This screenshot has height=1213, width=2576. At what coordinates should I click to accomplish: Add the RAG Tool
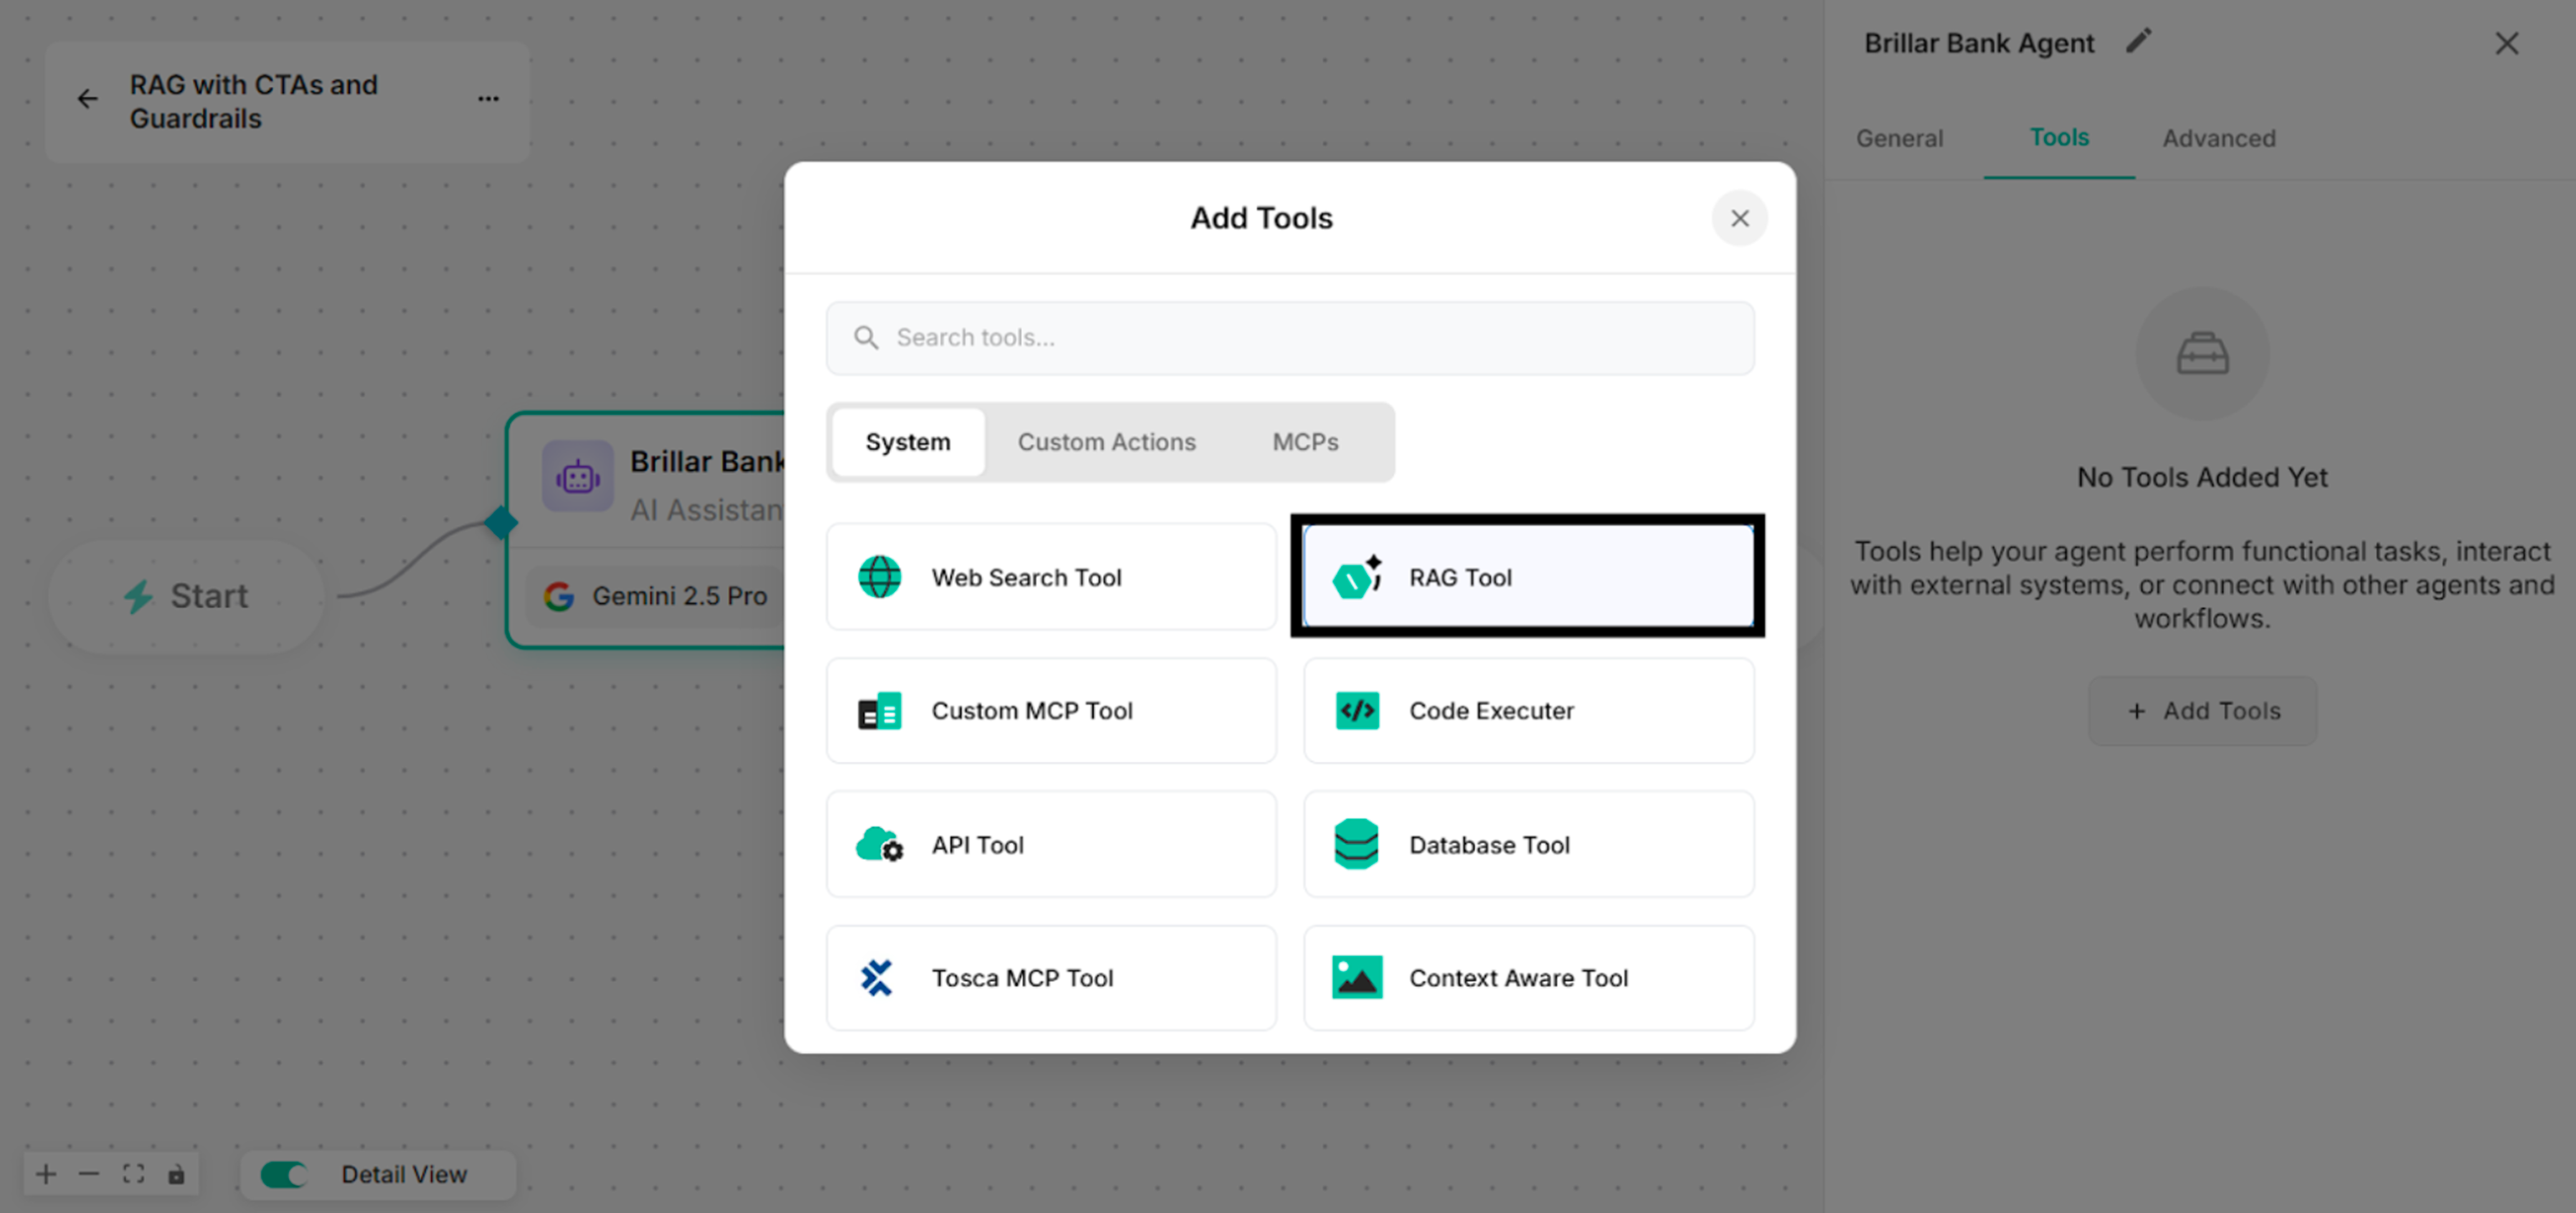1527,576
